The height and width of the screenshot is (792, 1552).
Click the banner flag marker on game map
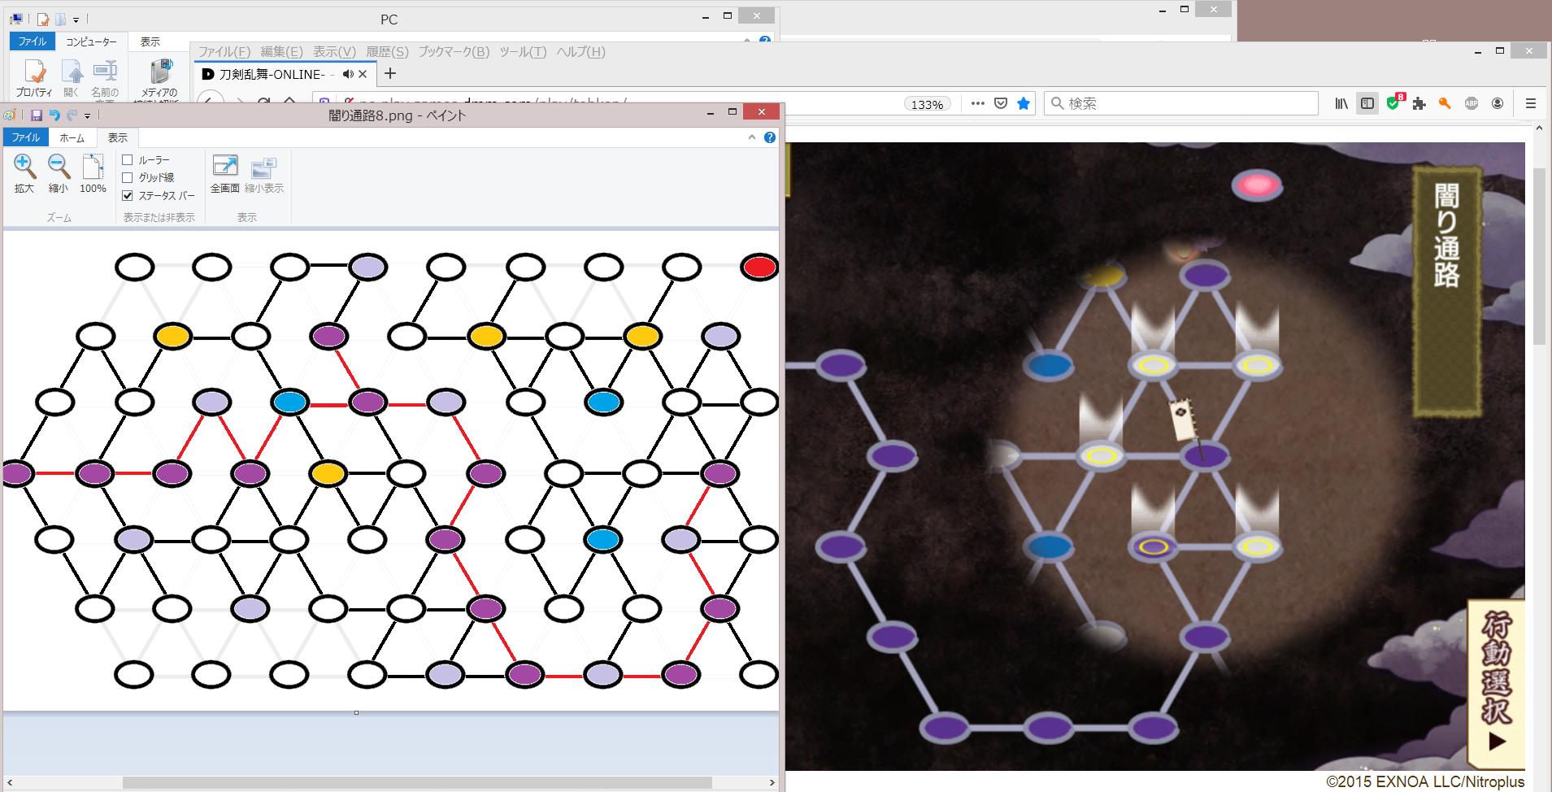click(1183, 421)
